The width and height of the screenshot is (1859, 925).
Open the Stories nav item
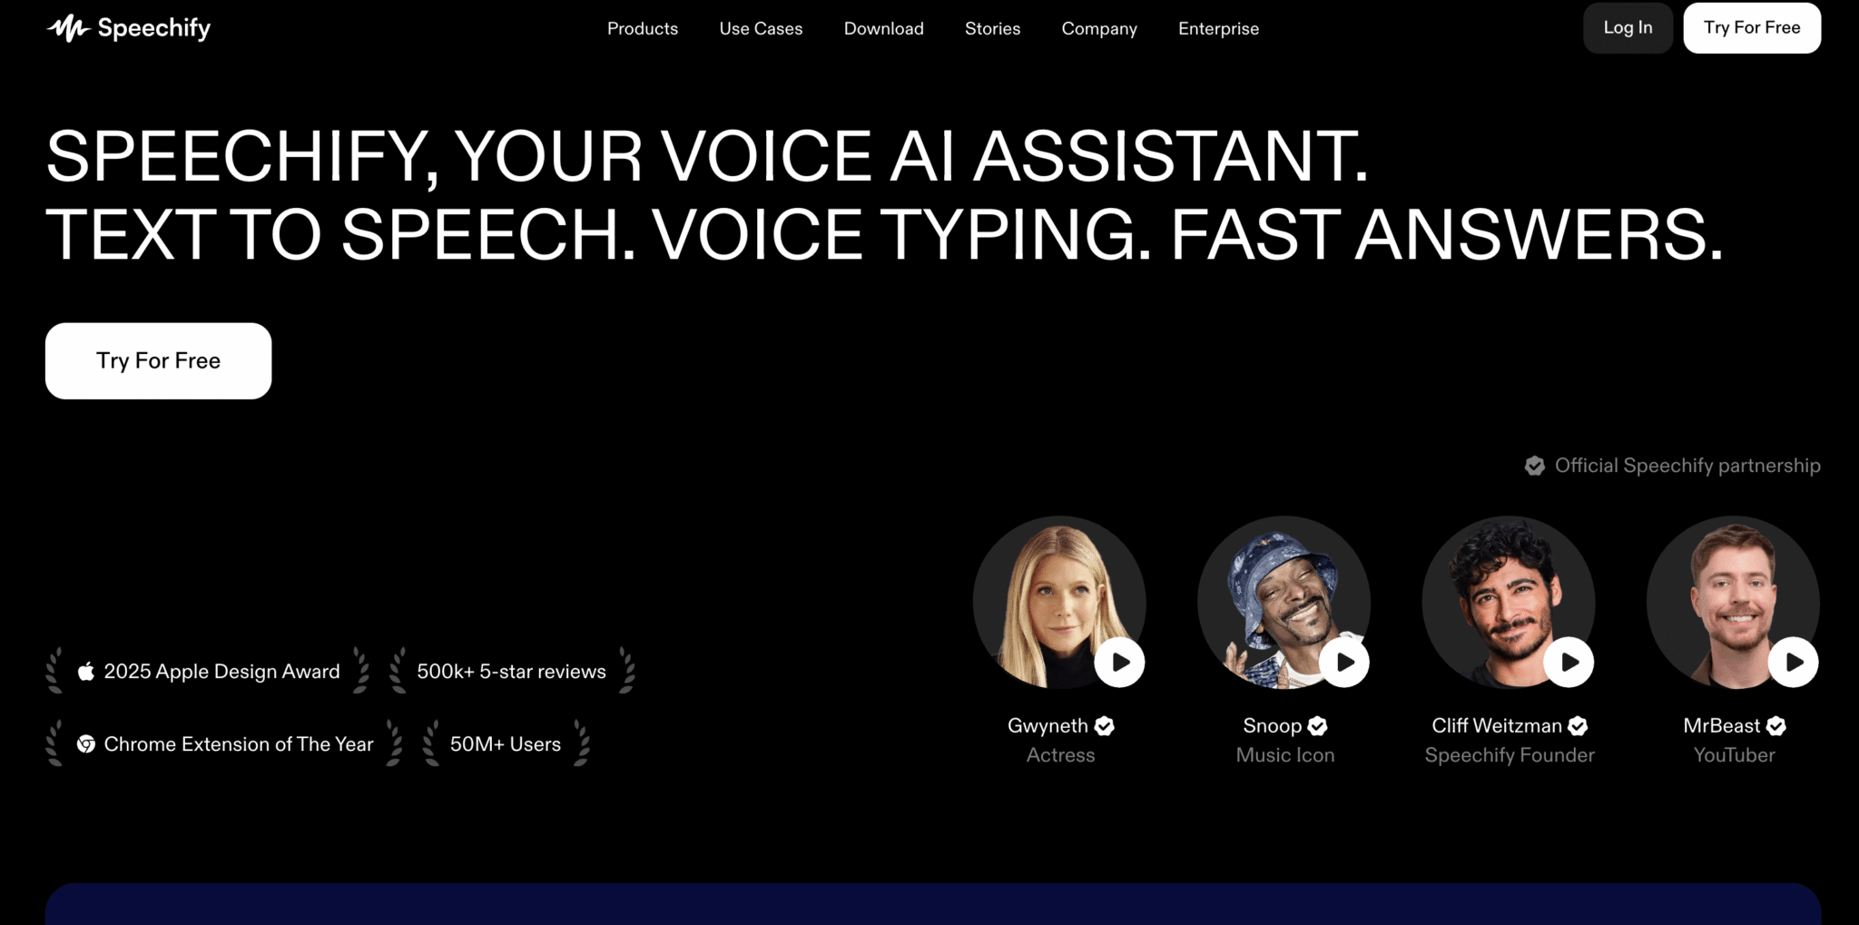click(992, 28)
